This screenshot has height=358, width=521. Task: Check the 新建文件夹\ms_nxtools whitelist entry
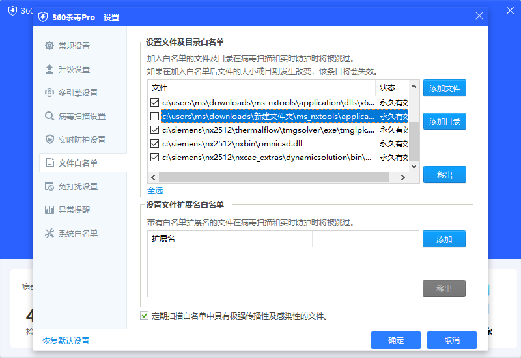(x=154, y=117)
